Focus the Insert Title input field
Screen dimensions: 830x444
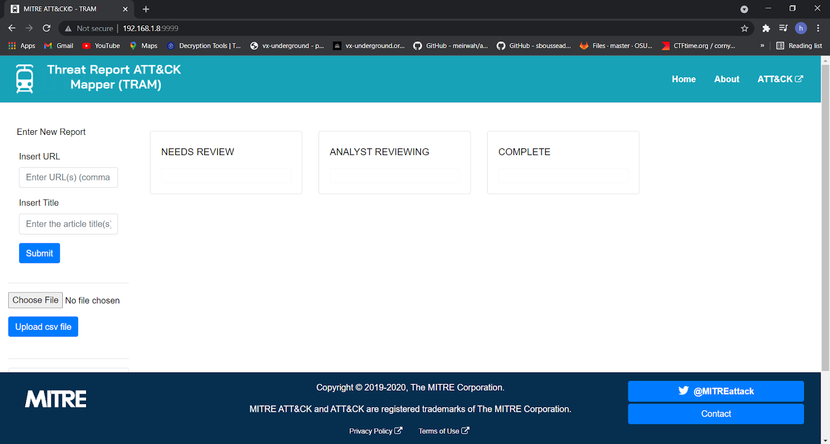point(68,224)
